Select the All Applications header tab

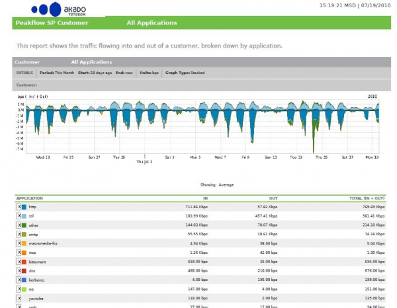[152, 22]
